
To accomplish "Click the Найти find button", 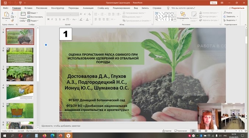I will pyautogui.click(x=228, y=13).
